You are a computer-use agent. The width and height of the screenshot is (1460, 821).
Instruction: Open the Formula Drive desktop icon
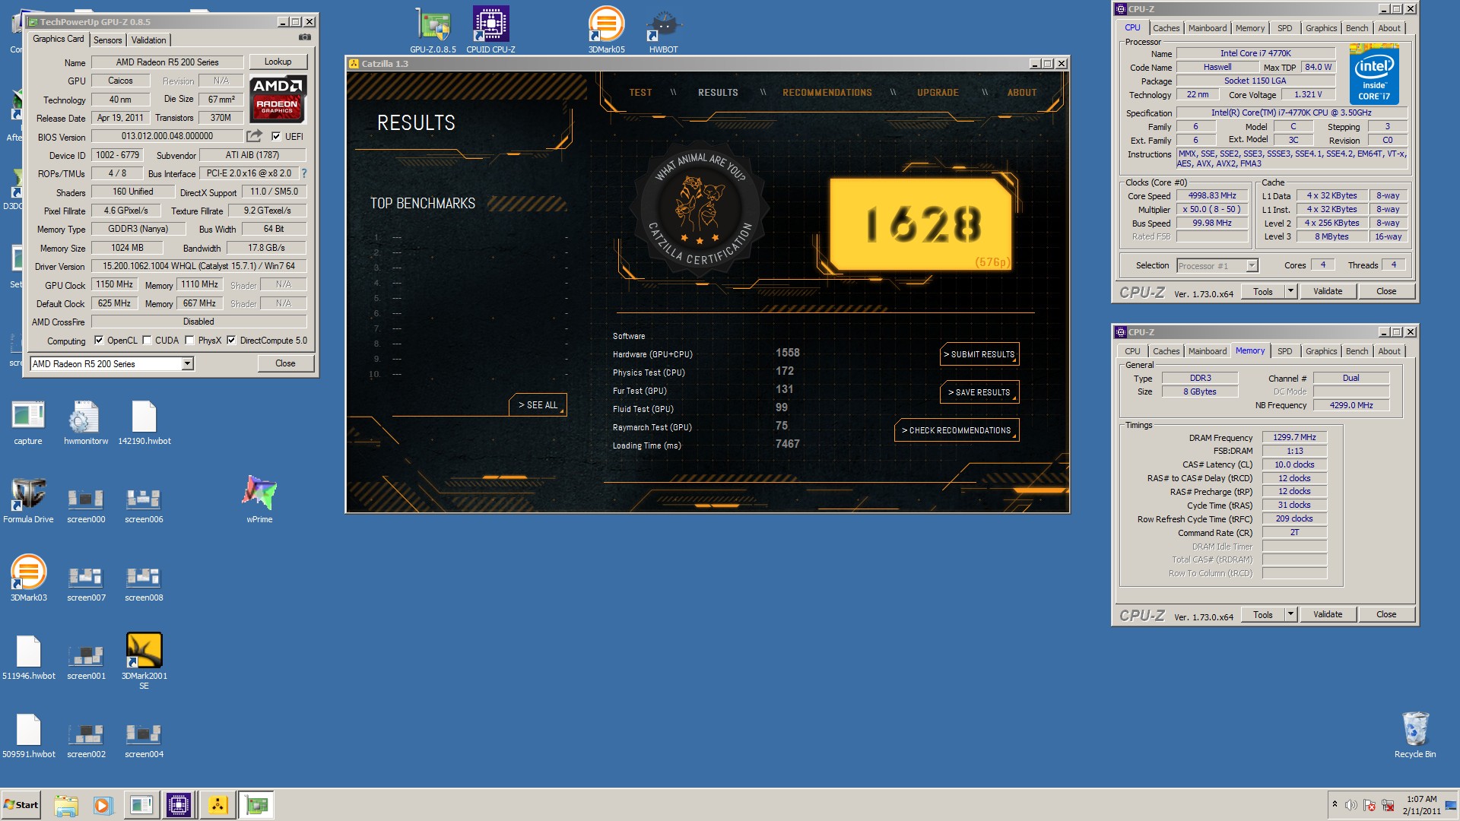pyautogui.click(x=28, y=501)
